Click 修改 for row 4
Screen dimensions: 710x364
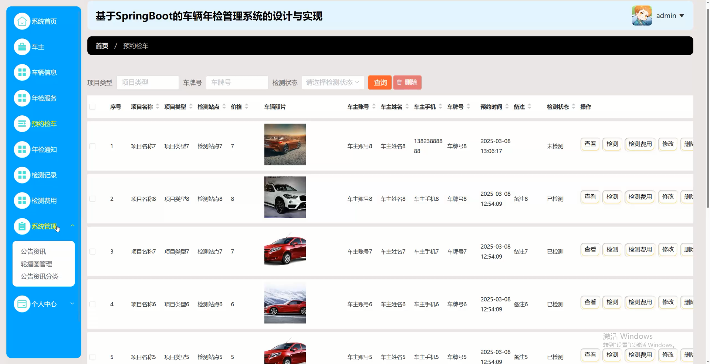tap(668, 302)
